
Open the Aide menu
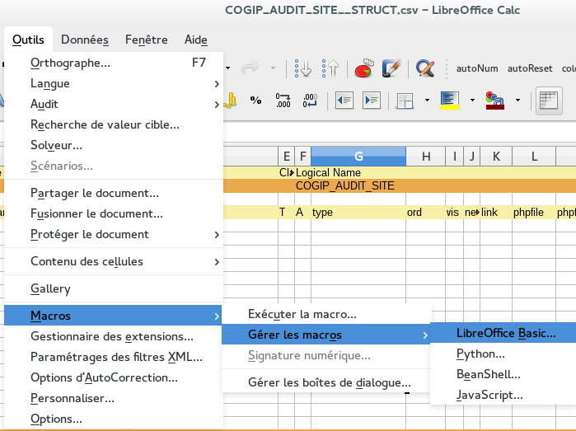196,40
